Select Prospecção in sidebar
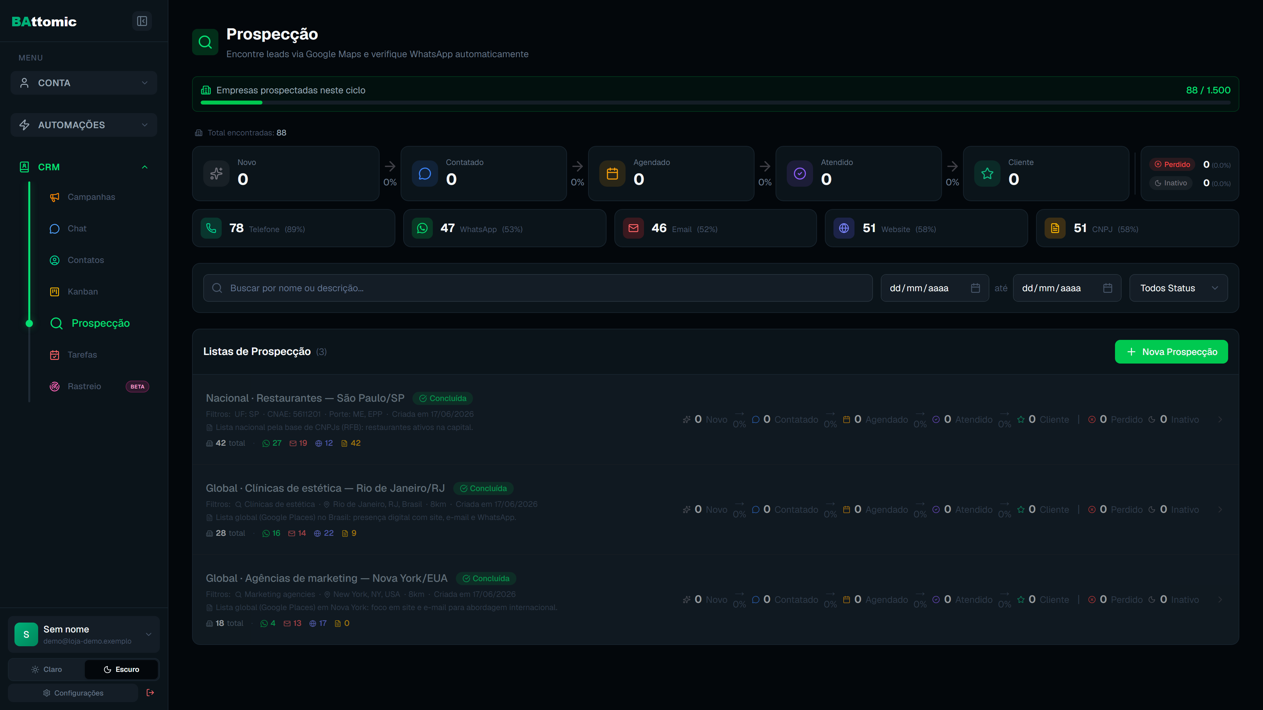Viewport: 1263px width, 710px height. click(101, 323)
